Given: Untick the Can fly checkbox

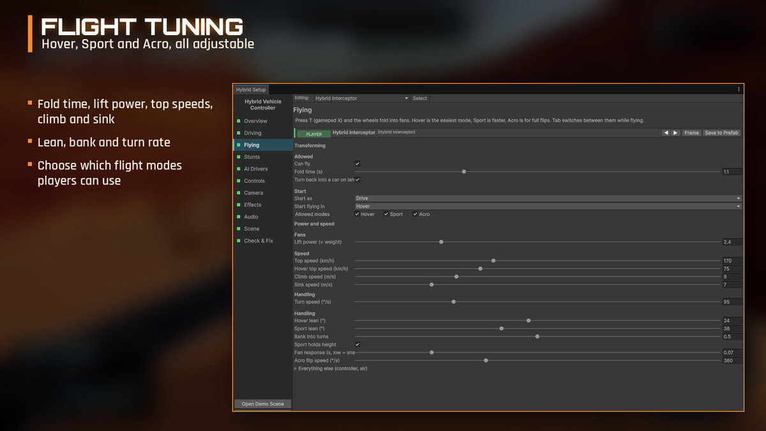Looking at the screenshot, I should click(x=357, y=164).
